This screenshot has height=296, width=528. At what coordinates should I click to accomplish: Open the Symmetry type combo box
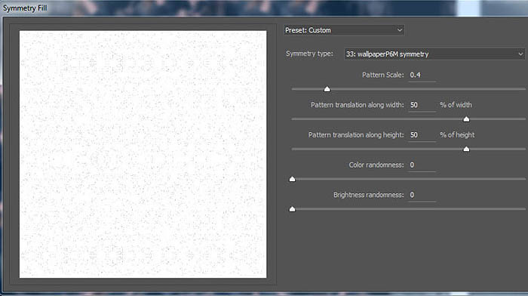pos(434,54)
